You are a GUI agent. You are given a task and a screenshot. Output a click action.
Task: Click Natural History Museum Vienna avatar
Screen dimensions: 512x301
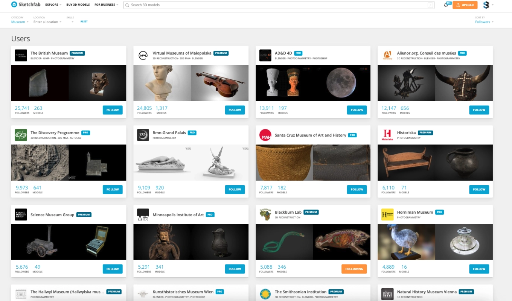point(387,294)
